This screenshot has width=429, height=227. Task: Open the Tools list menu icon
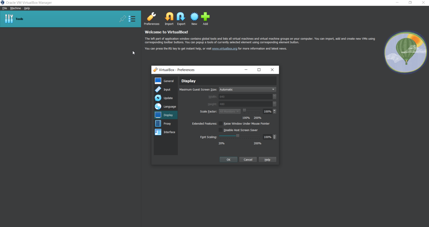tap(132, 19)
